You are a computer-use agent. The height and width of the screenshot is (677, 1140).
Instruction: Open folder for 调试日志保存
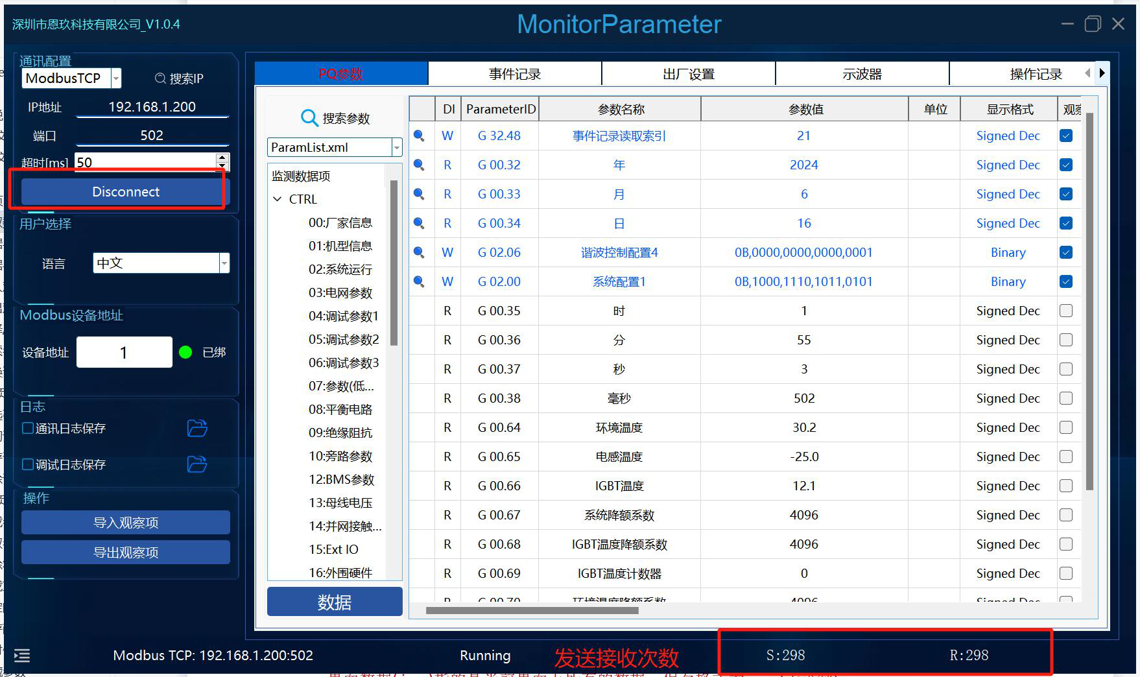tap(197, 464)
